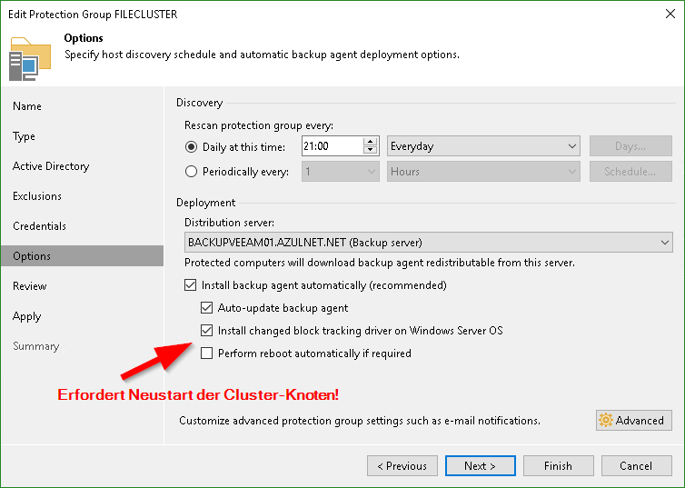Screen dimensions: 685x488
Task: Enable Perform reboot automatically if required
Action: click(x=206, y=354)
